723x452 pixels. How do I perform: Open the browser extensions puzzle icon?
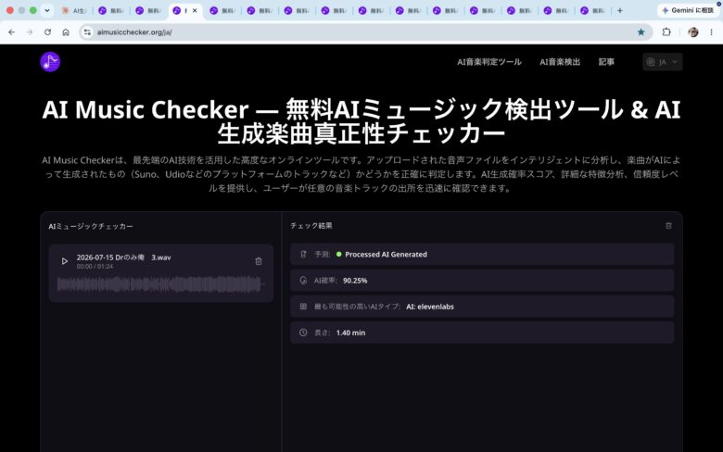click(x=666, y=32)
